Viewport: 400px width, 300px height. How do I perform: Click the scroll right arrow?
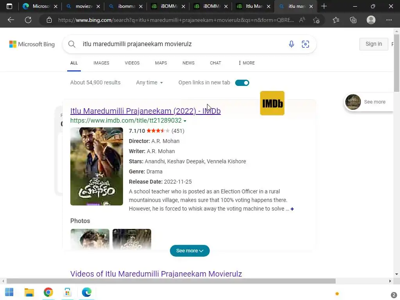(x=390, y=281)
